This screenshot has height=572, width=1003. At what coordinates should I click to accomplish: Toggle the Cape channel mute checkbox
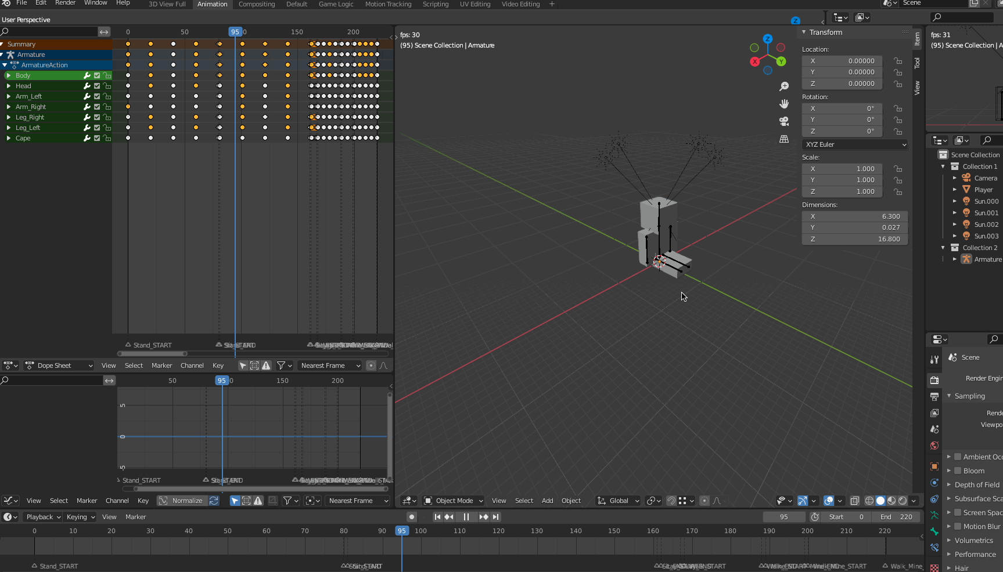click(x=97, y=138)
